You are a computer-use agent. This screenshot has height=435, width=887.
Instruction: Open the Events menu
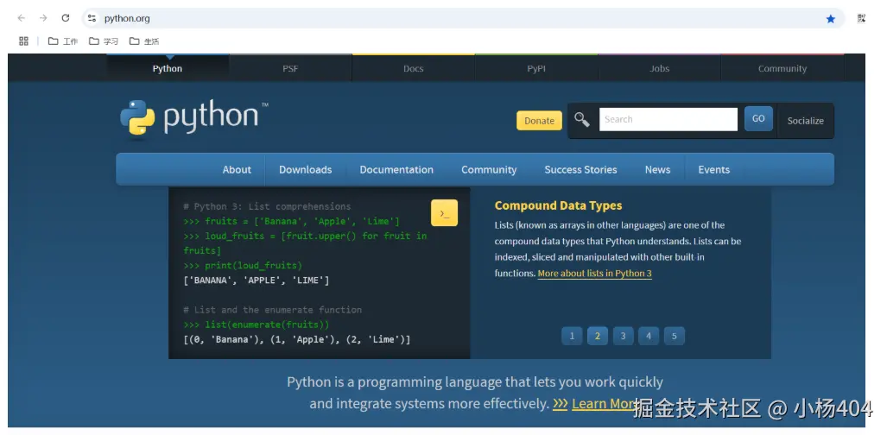(714, 170)
